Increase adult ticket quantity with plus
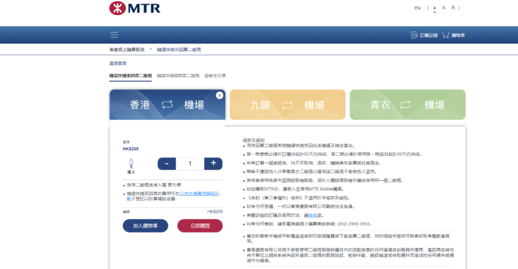This screenshot has height=269, width=518. coord(213,163)
